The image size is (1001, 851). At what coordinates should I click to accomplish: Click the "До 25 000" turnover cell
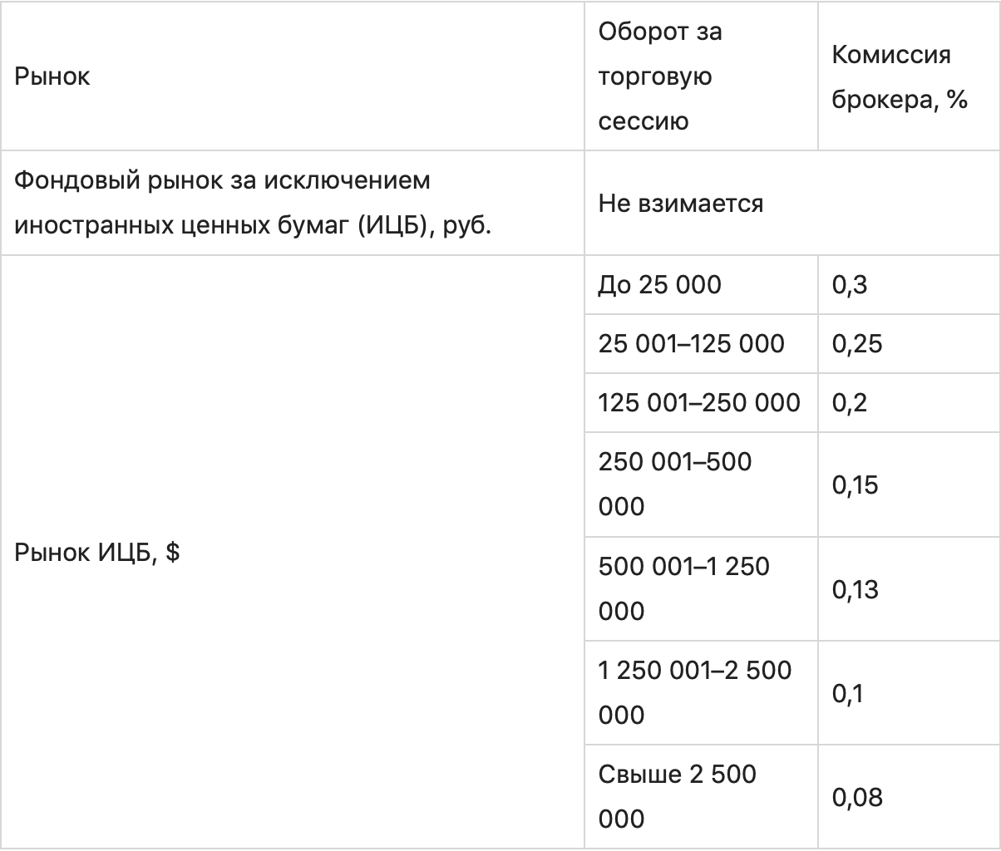pyautogui.click(x=659, y=285)
